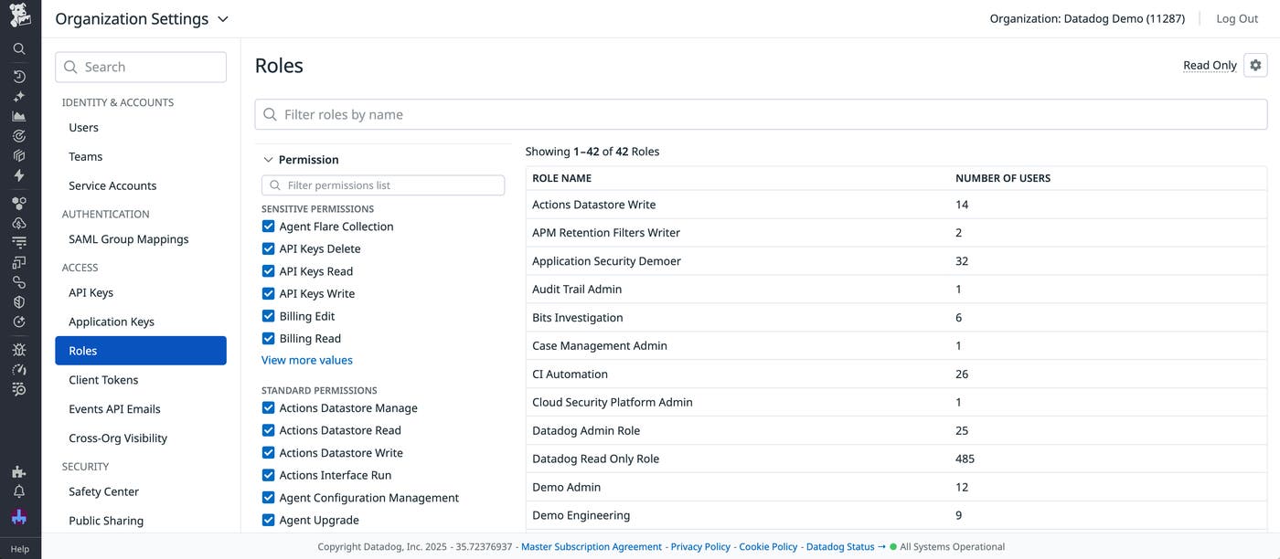
Task: Collapse the Permission filter section
Action: tap(268, 158)
